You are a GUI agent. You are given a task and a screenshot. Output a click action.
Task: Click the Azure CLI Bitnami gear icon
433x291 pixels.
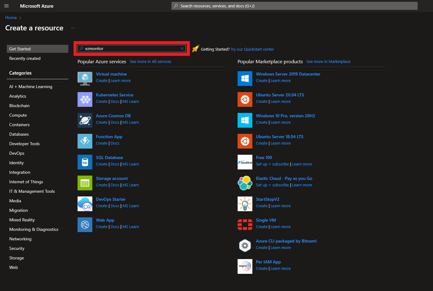(x=245, y=246)
